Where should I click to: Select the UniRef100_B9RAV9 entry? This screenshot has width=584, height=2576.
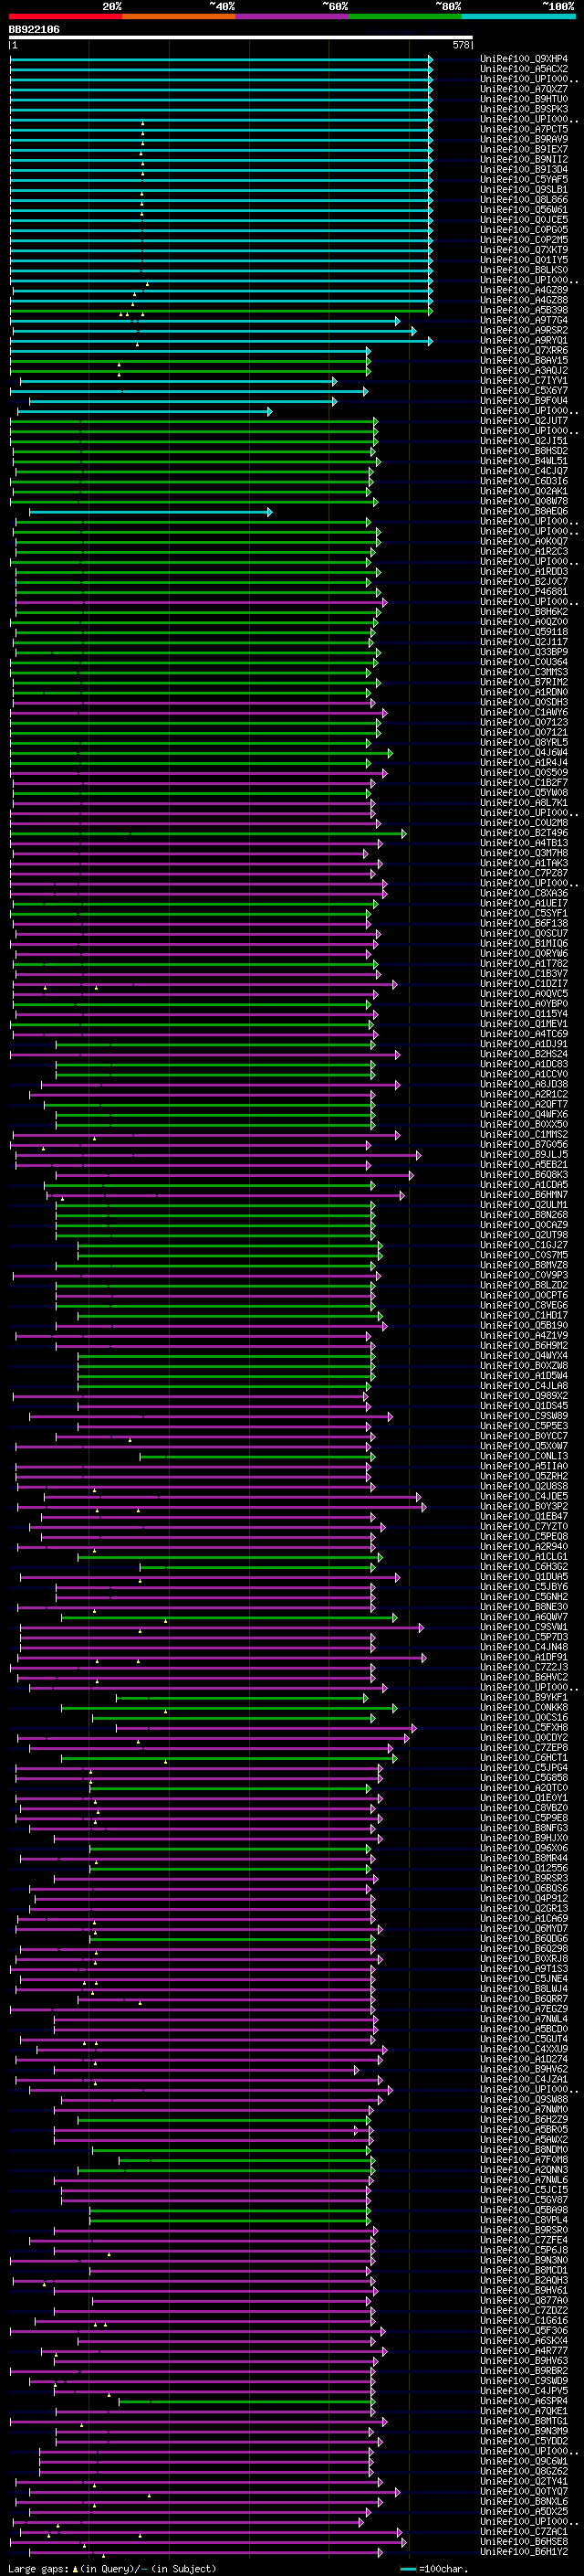[524, 139]
